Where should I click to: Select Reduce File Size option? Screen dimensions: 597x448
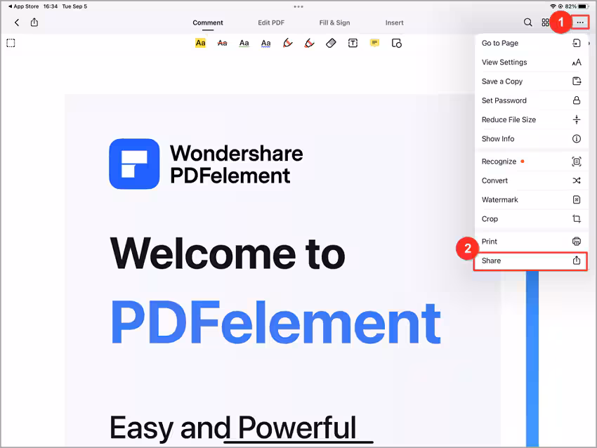point(531,119)
